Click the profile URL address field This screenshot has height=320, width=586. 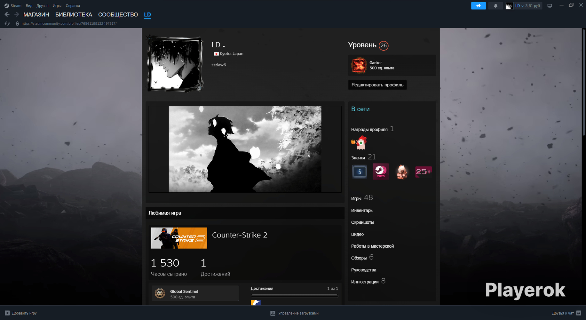coord(69,24)
